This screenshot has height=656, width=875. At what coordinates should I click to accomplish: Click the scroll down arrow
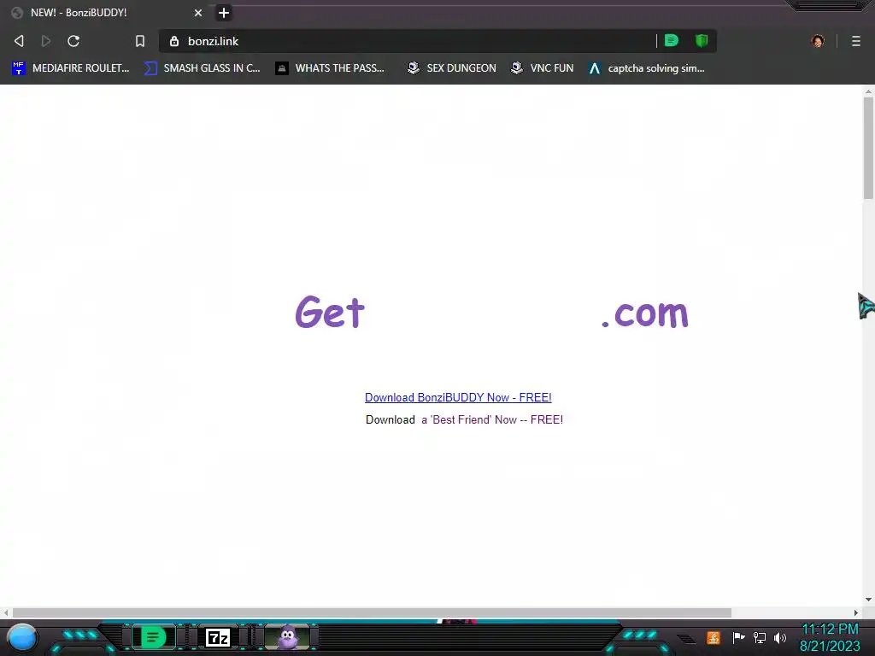click(x=868, y=600)
